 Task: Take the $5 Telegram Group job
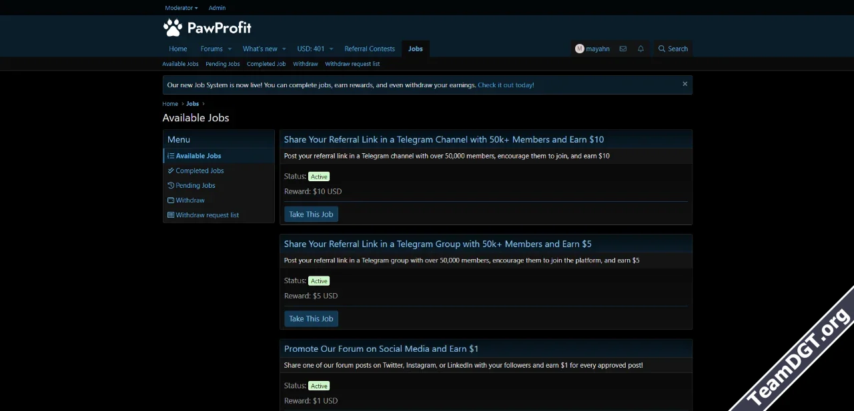(x=311, y=318)
